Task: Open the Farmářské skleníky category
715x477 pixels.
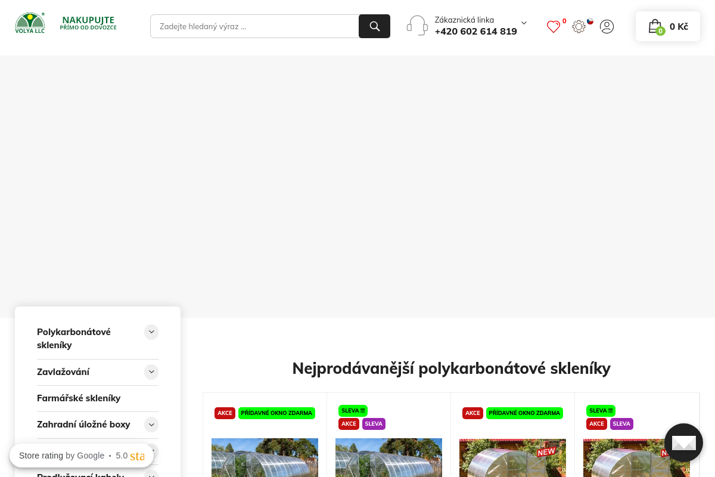Action: coord(79,398)
